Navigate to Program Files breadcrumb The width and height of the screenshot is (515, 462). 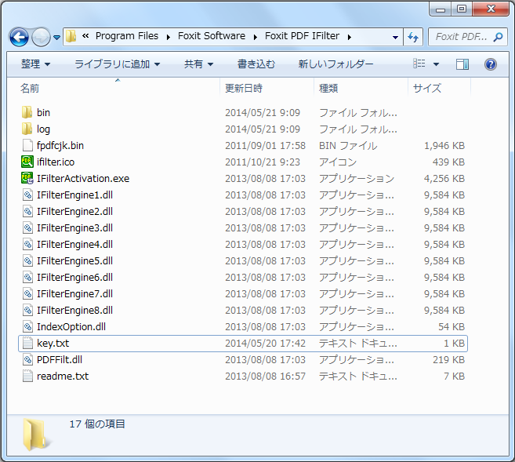tap(127, 36)
